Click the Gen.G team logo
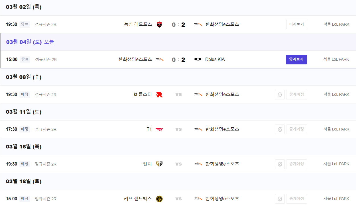 coord(159,164)
